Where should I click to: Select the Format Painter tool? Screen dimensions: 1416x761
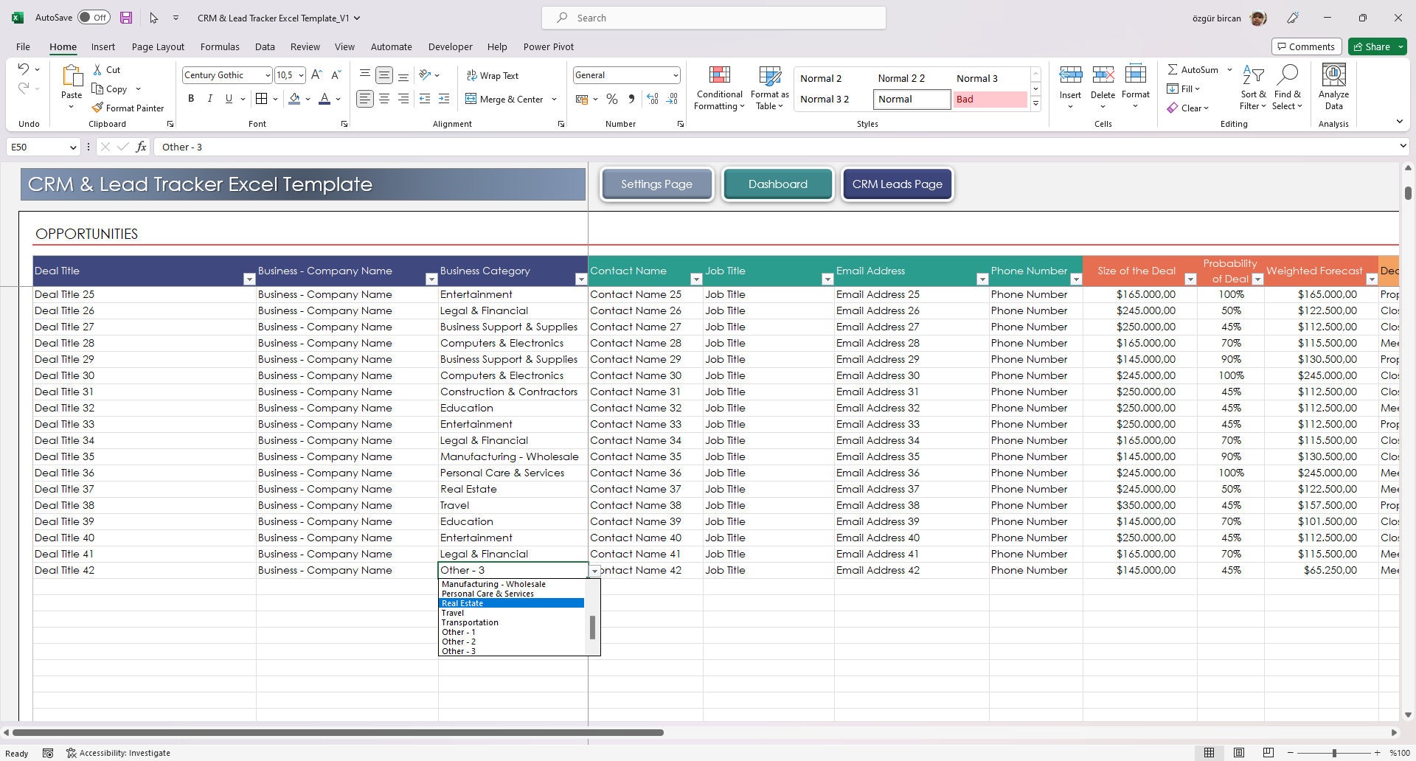pos(128,108)
